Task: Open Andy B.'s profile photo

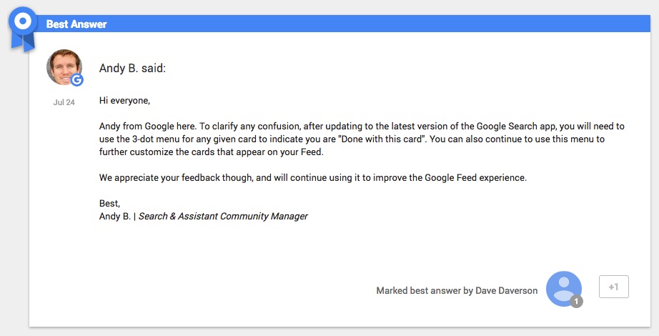Action: click(x=64, y=67)
